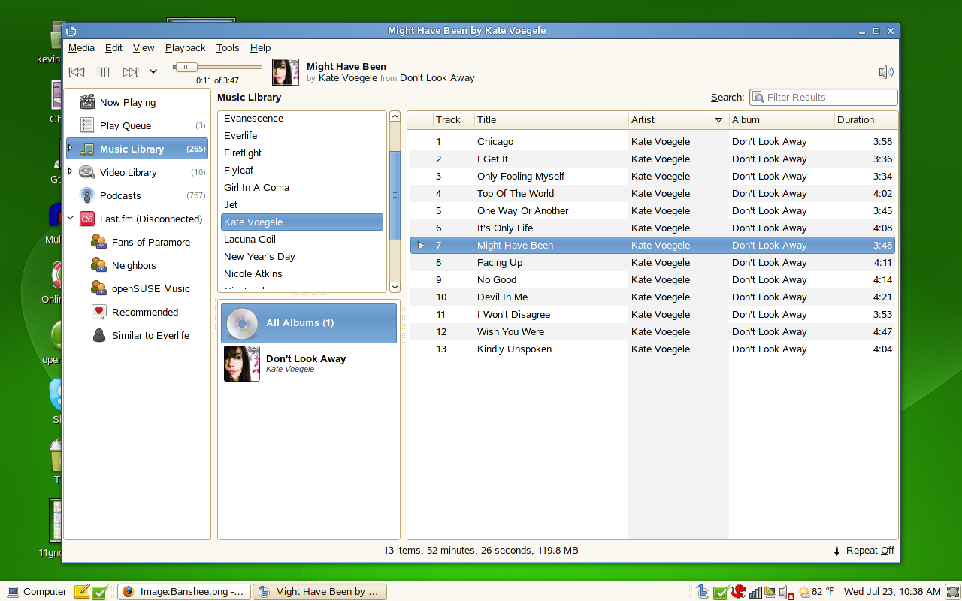Collapse the Last.fm source group
The width and height of the screenshot is (962, 601).
pos(71,219)
